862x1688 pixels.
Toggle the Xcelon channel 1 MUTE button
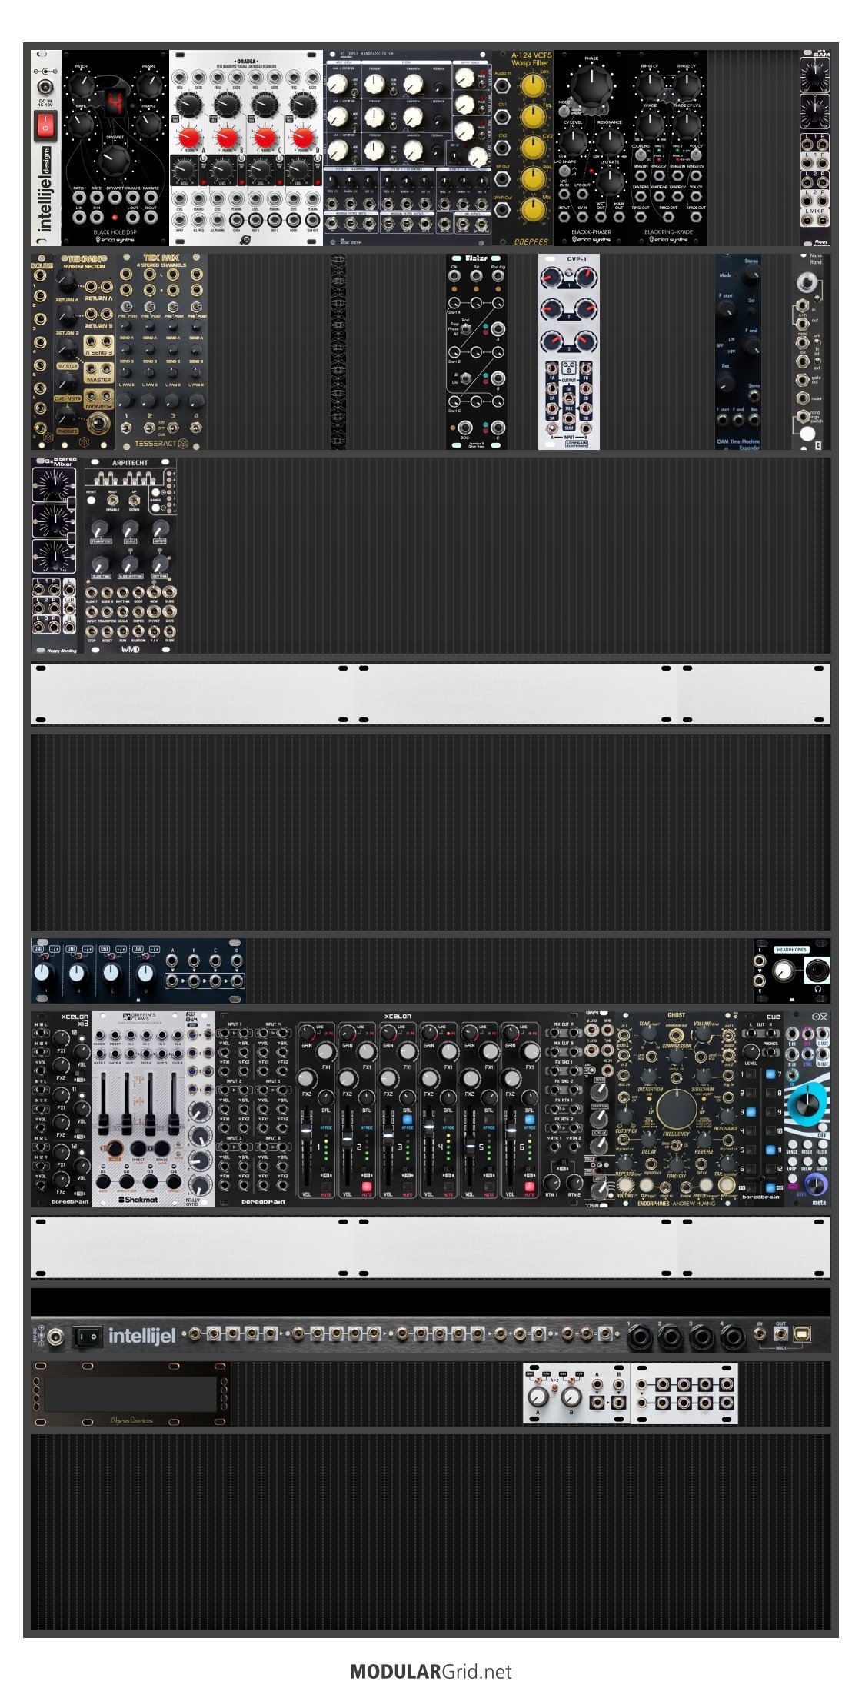click(325, 1188)
